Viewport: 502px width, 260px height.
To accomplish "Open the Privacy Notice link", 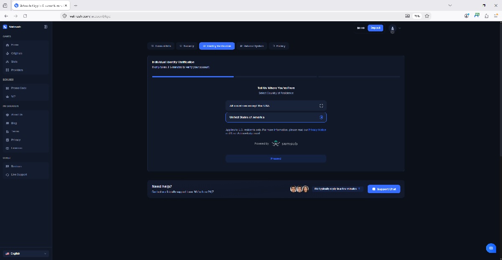I will [317, 130].
